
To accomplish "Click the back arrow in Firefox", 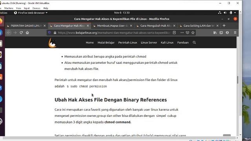I will point(9,33).
